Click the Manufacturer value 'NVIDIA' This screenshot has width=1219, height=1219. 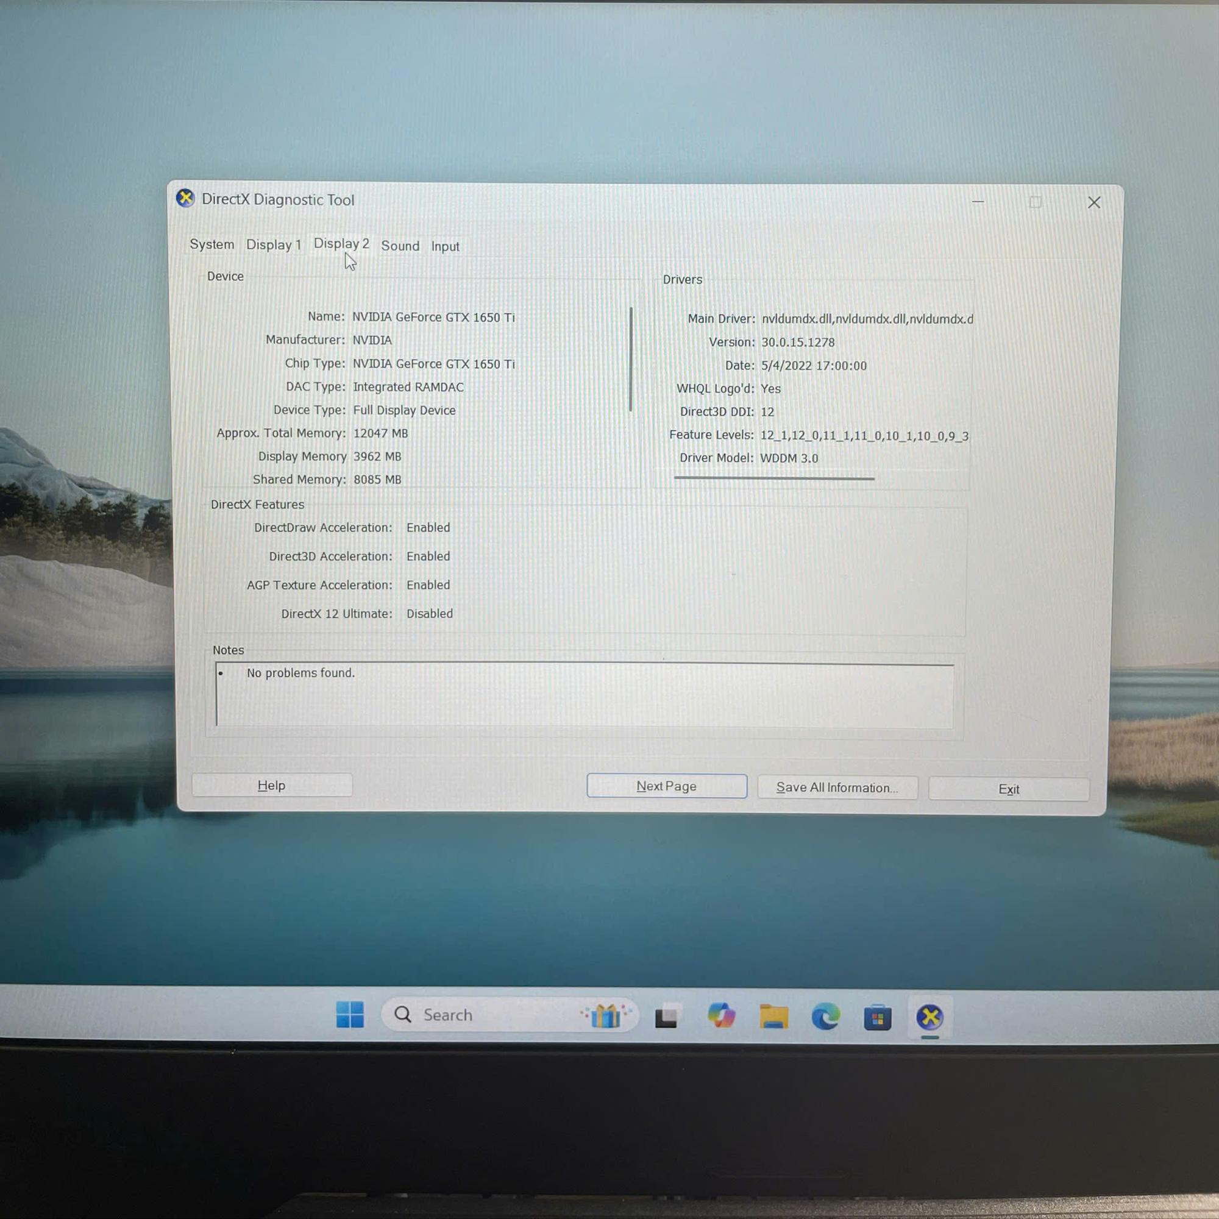372,340
